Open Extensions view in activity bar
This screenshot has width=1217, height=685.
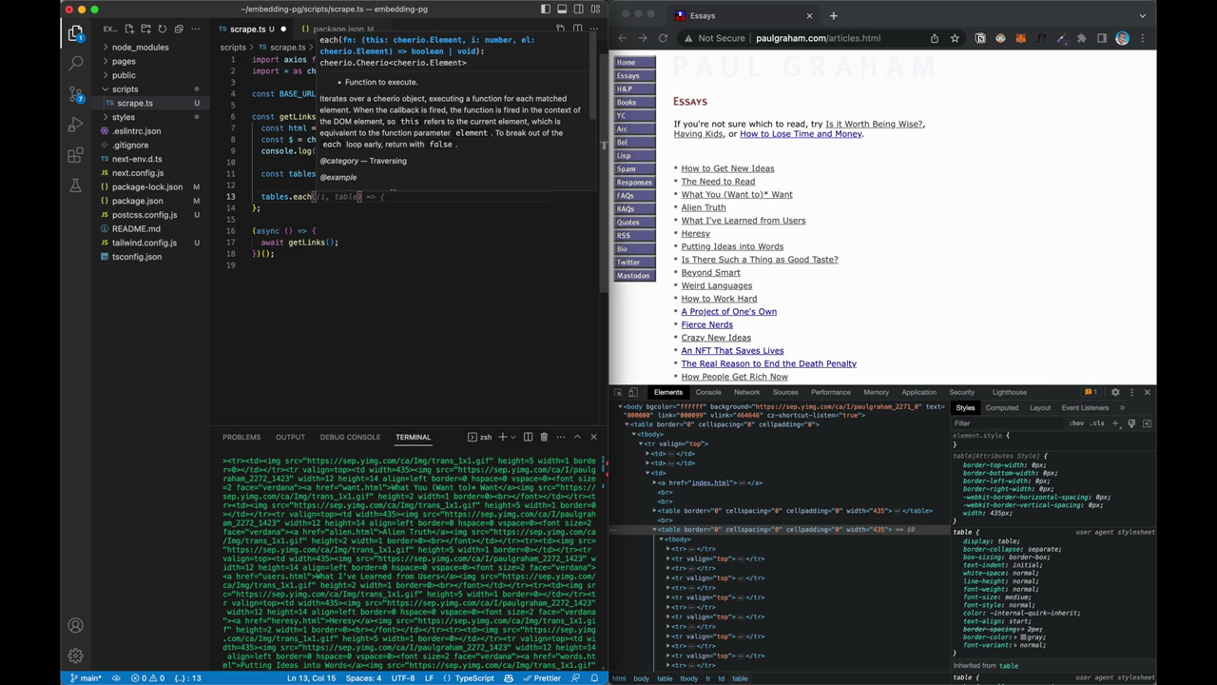[75, 156]
